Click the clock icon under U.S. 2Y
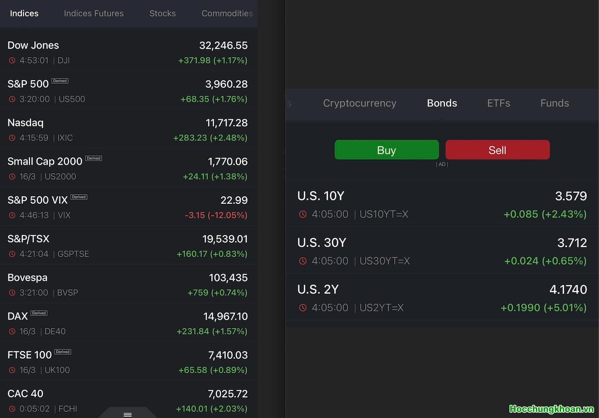Viewport: 599px width, 418px height. (x=303, y=308)
